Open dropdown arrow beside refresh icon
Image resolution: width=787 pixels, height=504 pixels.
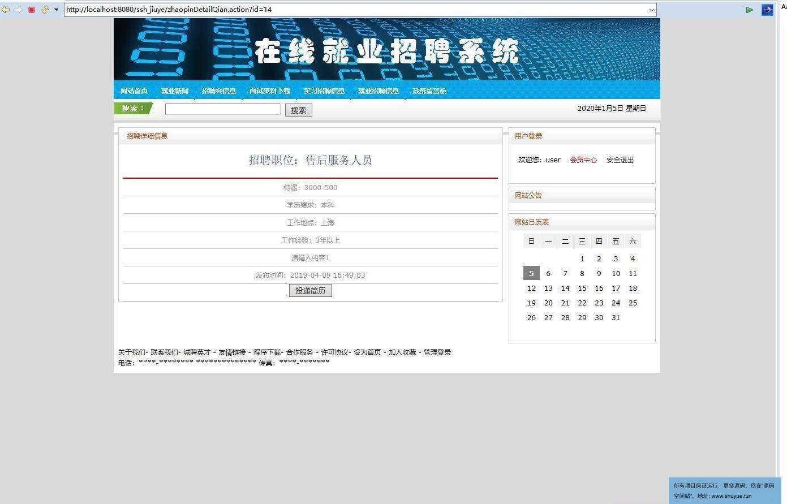pos(56,10)
